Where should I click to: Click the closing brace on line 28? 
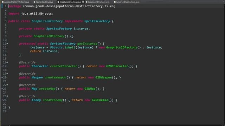[9, 107]
